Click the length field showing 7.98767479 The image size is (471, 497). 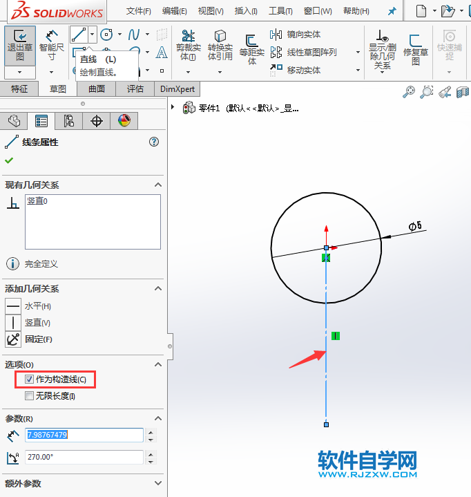coord(84,435)
